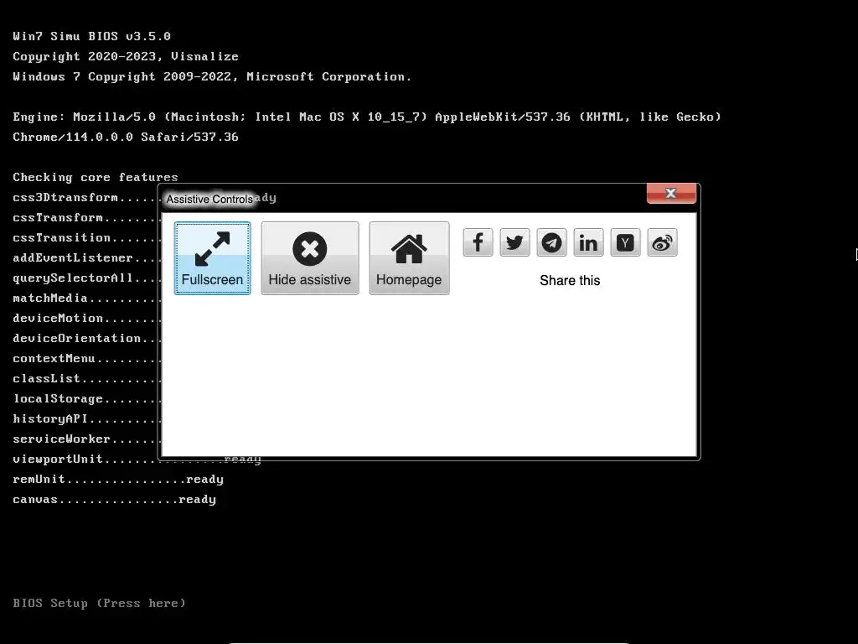Click the Fullscreen button
Viewport: 858px width, 644px height.
(212, 258)
